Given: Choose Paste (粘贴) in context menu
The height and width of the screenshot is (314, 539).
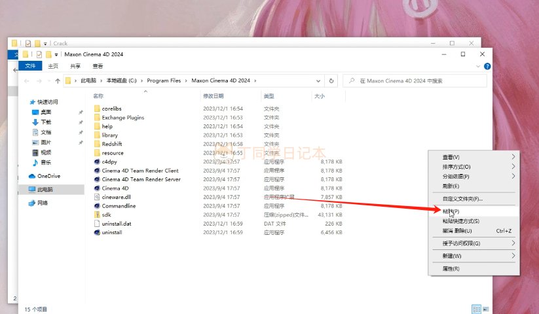Looking at the screenshot, I should tap(474, 211).
